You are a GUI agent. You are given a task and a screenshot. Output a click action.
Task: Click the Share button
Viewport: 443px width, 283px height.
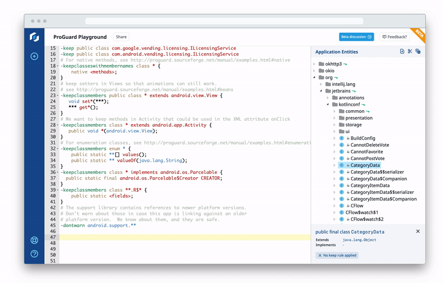[121, 37]
